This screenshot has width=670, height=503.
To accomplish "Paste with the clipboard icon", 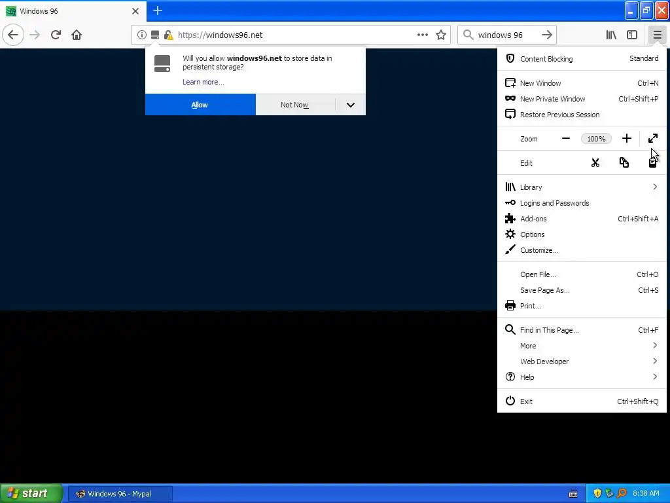I will click(652, 163).
